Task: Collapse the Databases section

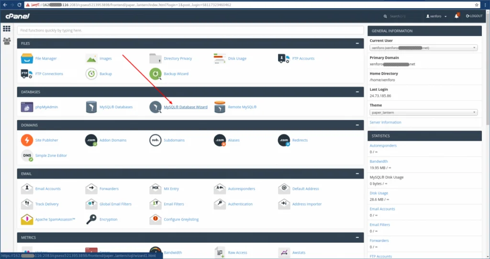Action: click(357, 92)
